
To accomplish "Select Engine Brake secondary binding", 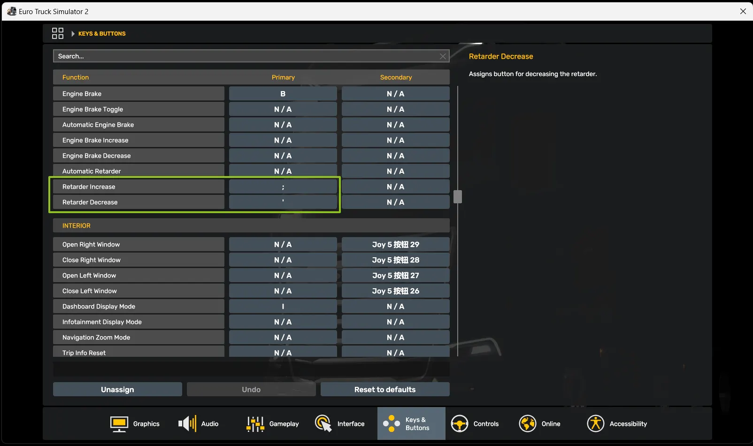I will (x=396, y=93).
